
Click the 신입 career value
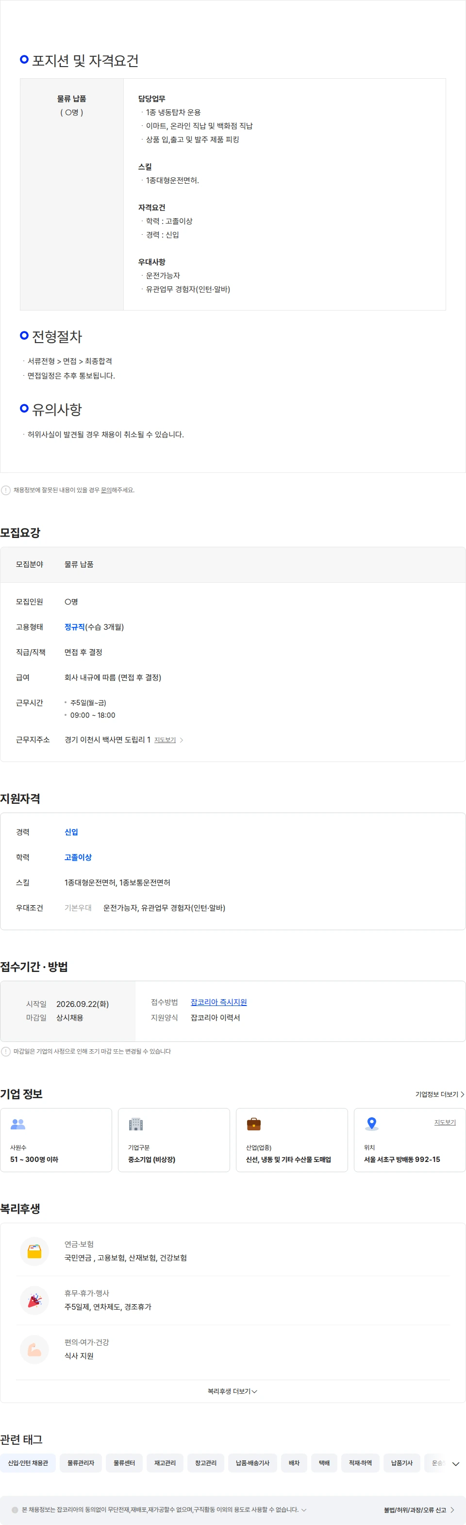(71, 832)
